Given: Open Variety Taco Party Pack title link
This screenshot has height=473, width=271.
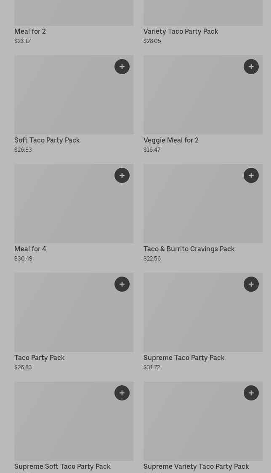Looking at the screenshot, I should [181, 32].
